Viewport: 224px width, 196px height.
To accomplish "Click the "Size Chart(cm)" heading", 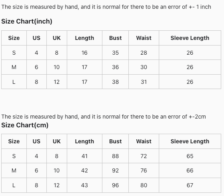I will [25, 125].
